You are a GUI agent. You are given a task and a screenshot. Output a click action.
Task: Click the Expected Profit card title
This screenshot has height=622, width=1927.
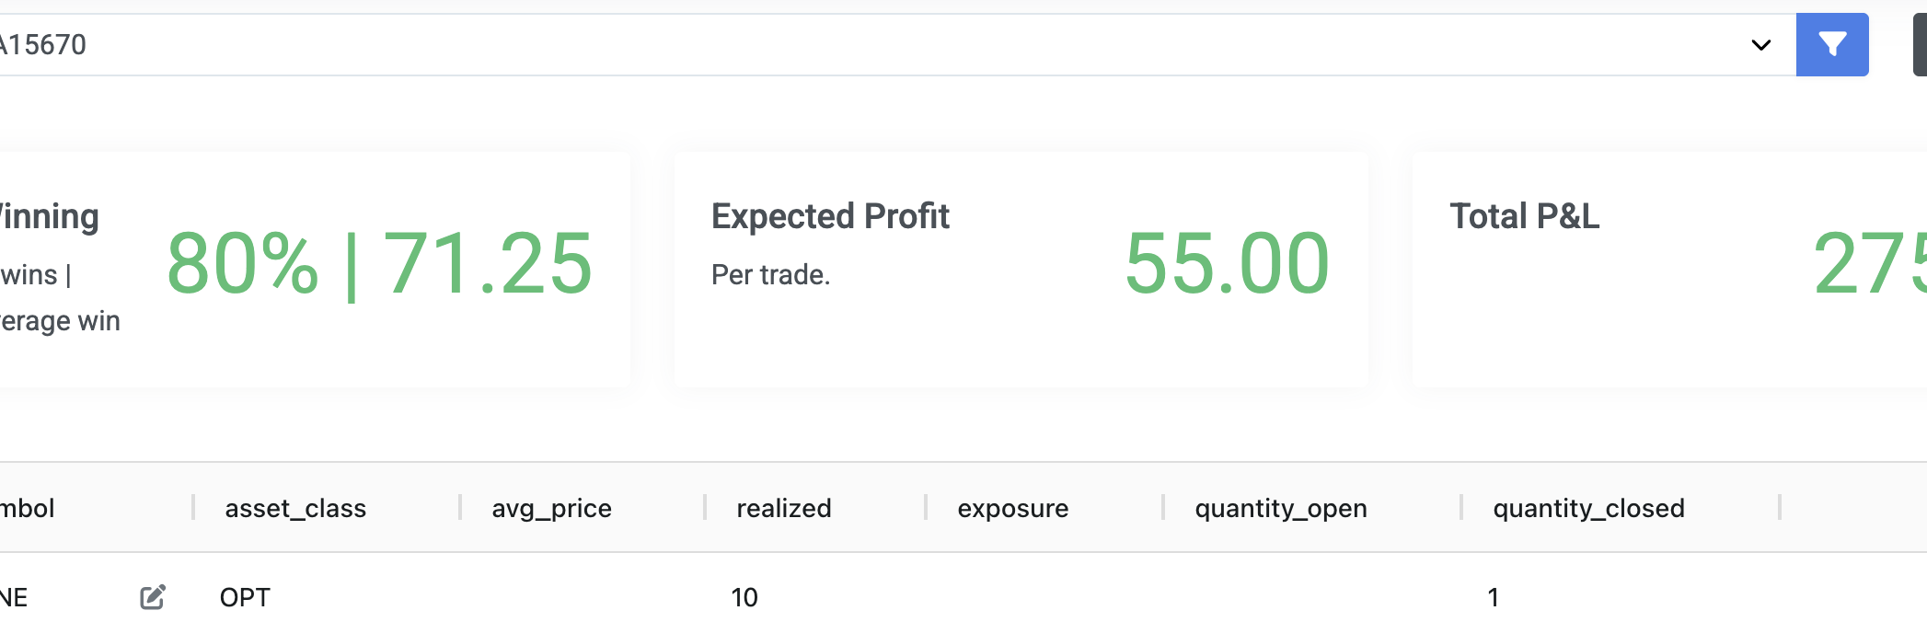[830, 216]
